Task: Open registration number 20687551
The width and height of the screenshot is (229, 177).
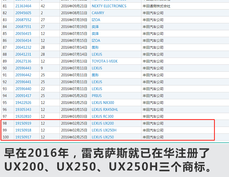Action: tap(23, 27)
